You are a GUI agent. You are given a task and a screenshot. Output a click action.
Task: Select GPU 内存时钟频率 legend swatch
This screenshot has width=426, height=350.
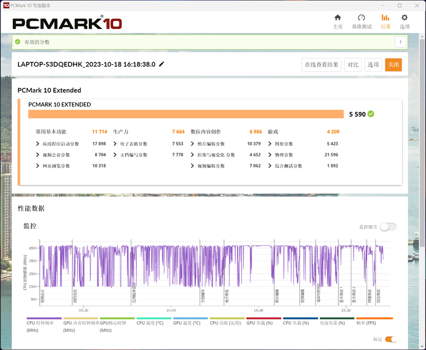point(81,318)
